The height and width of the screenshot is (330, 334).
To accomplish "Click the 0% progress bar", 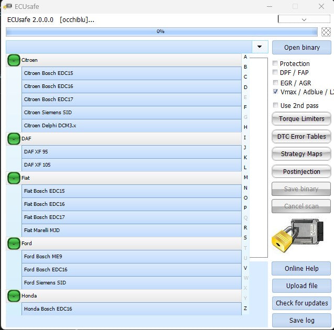I will [161, 32].
